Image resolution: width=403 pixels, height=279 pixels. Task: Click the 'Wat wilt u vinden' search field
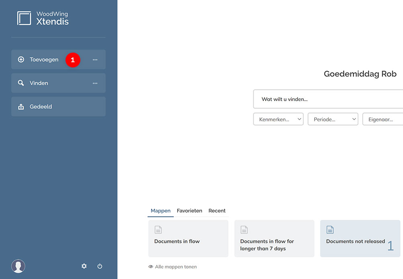coord(328,99)
